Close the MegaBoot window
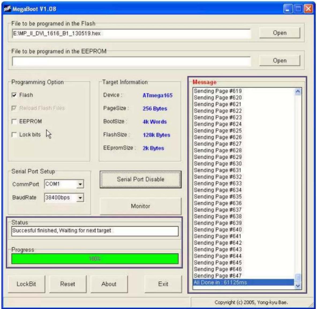The image size is (317, 309). pyautogui.click(x=308, y=9)
